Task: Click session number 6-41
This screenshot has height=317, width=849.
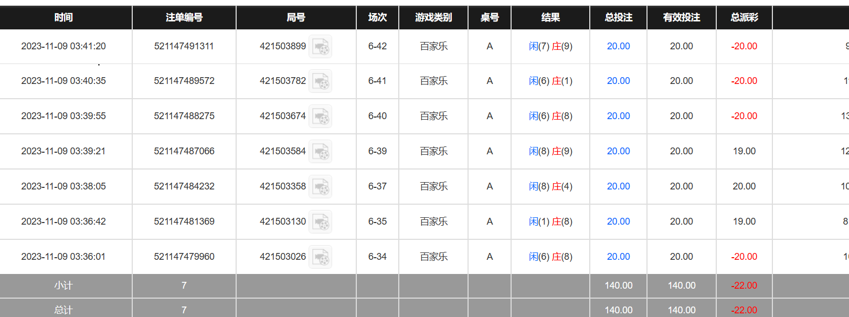Action: pyautogui.click(x=377, y=81)
